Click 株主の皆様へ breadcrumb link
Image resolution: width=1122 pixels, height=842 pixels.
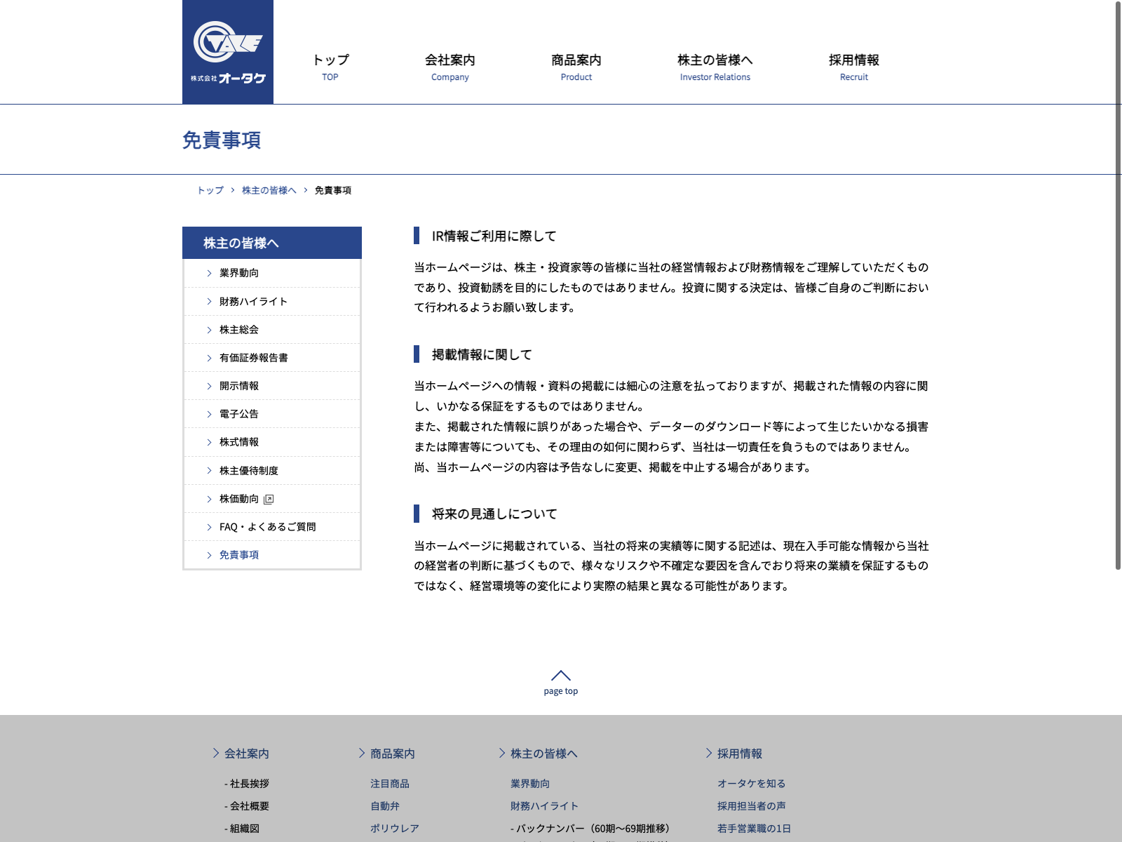[x=269, y=190]
